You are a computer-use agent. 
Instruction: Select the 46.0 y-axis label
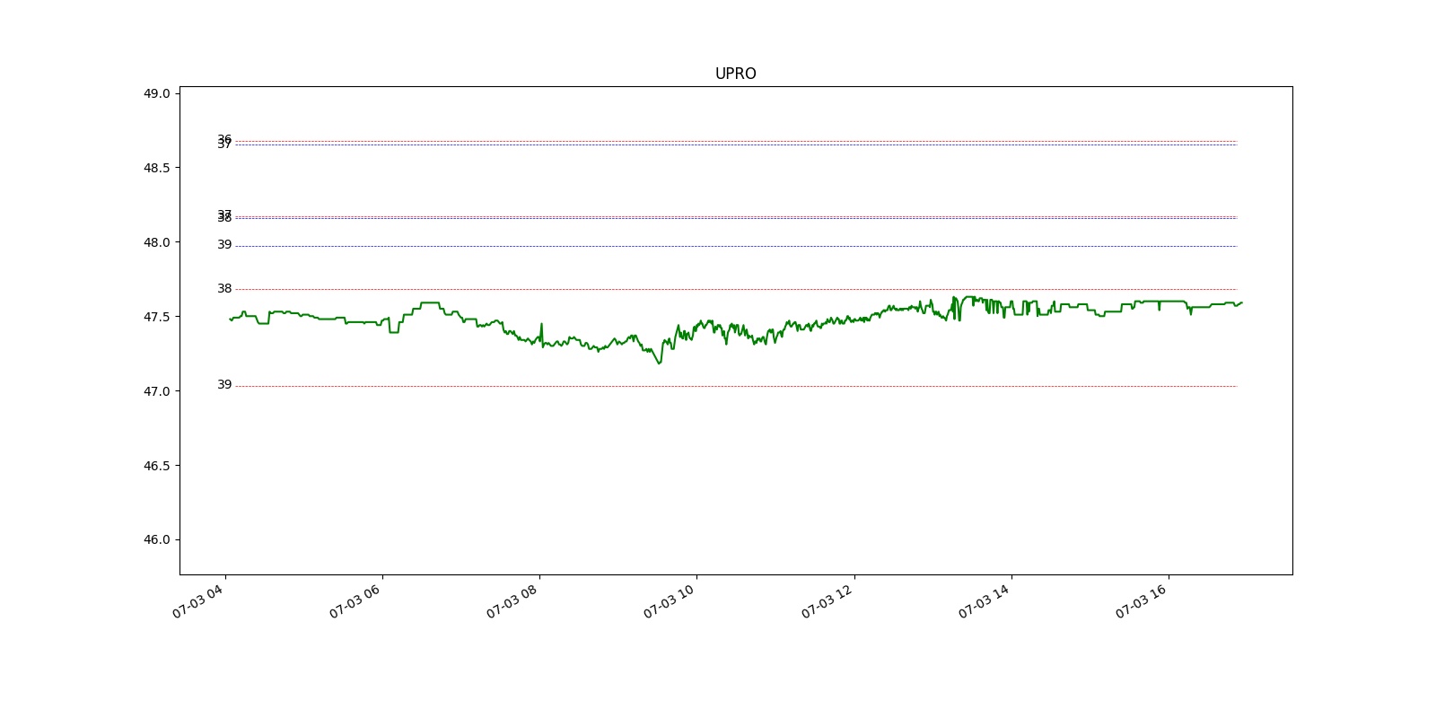156,540
